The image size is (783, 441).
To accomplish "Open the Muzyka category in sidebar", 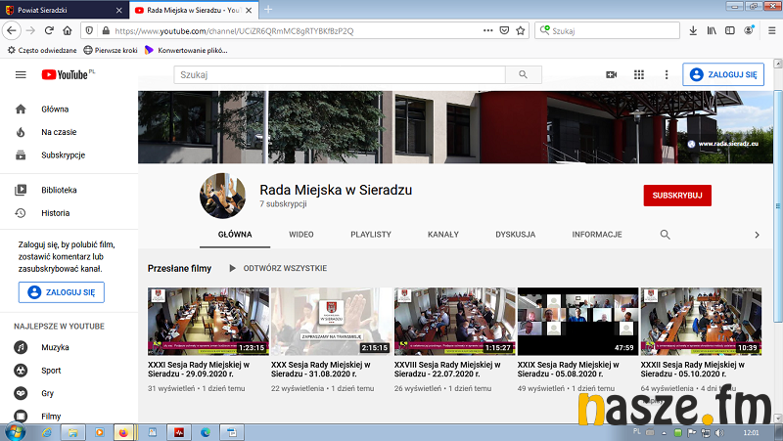I will 55,347.
